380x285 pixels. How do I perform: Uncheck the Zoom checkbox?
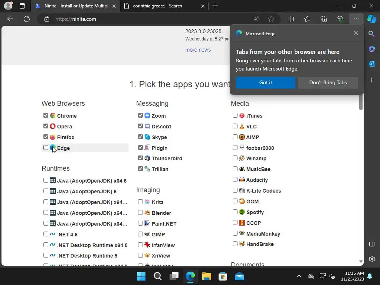coord(140,115)
